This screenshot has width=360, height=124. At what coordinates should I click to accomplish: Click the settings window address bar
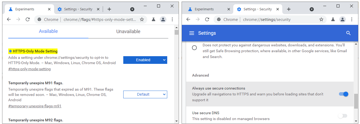click(x=266, y=19)
